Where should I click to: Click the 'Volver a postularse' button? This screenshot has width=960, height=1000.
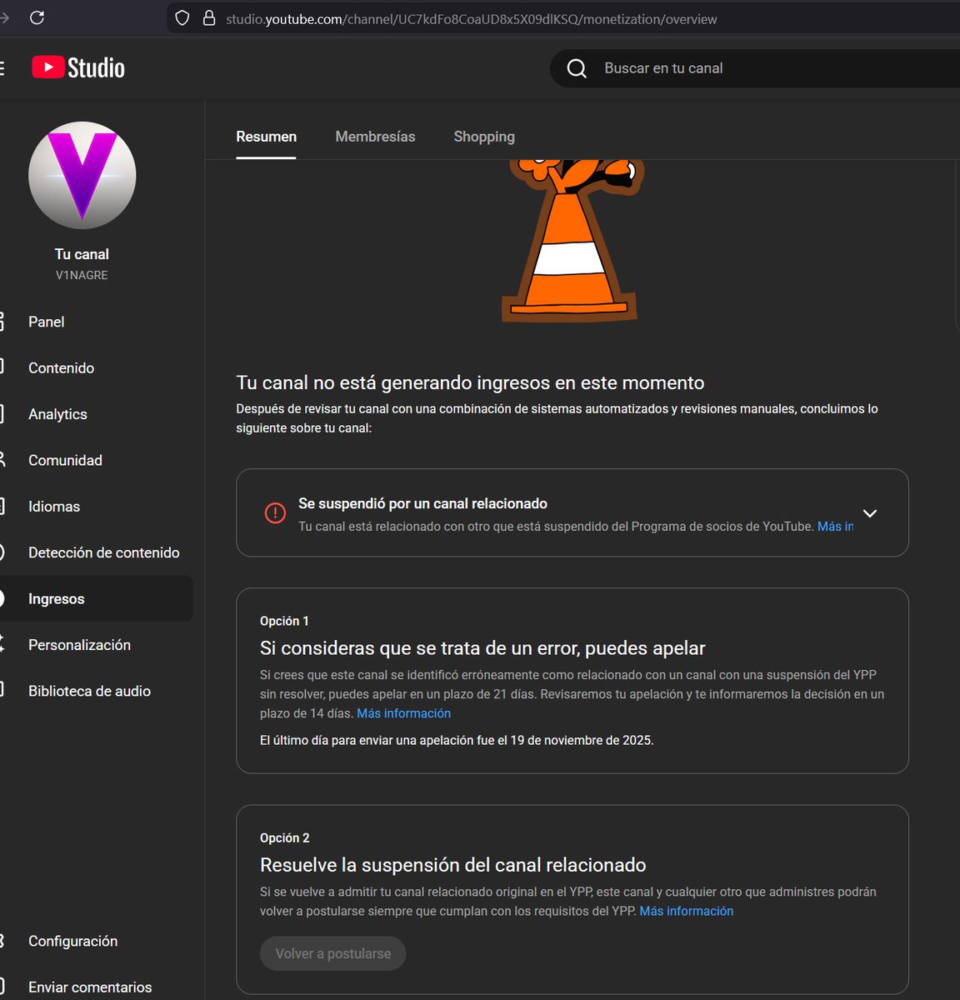tap(333, 953)
